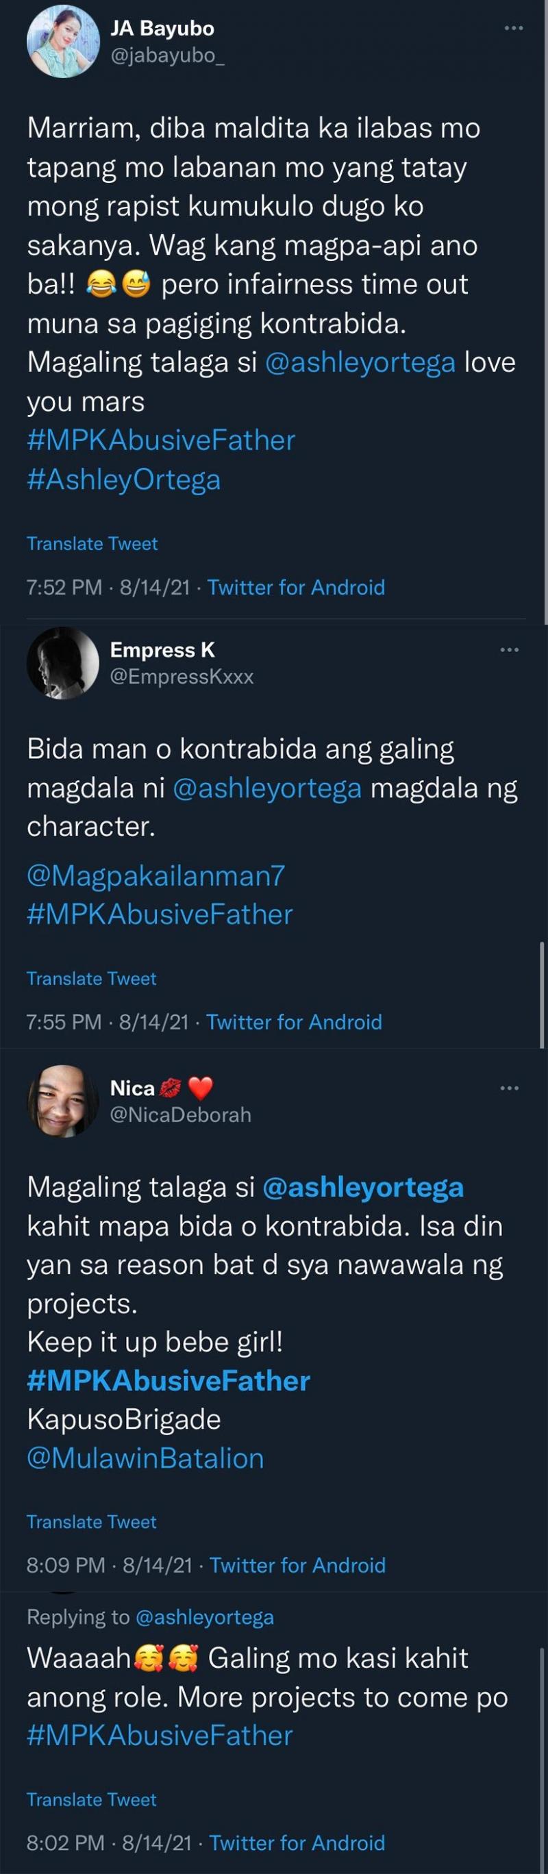Open @ashleyortega mention in Empress K's tweet

pos(267,788)
